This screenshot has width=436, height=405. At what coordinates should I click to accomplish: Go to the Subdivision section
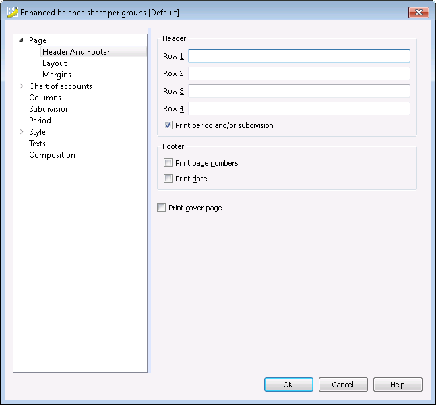[49, 109]
